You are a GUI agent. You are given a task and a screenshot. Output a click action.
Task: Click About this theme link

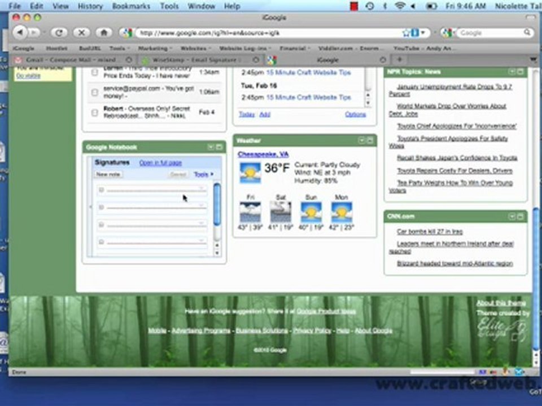(x=501, y=303)
